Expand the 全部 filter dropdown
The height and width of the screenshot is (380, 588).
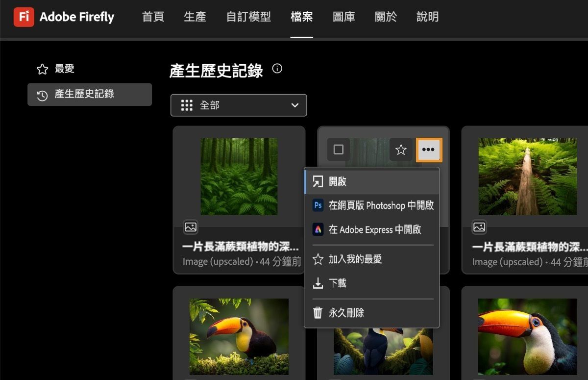(x=239, y=105)
